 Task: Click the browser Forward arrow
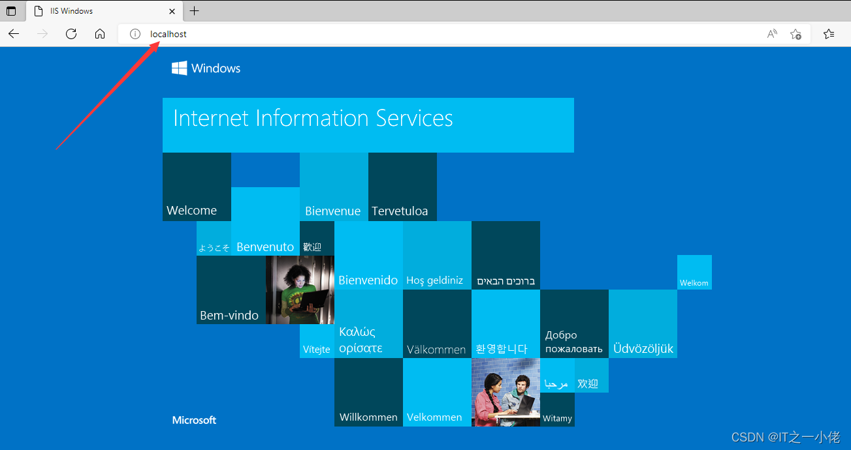pyautogui.click(x=42, y=34)
